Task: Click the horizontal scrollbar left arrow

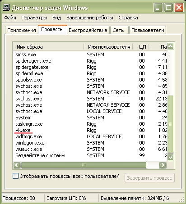Action: pos(17,165)
